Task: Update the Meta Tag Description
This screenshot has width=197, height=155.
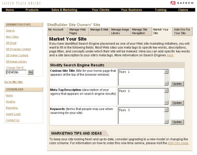Action: pyautogui.click(x=177, y=103)
